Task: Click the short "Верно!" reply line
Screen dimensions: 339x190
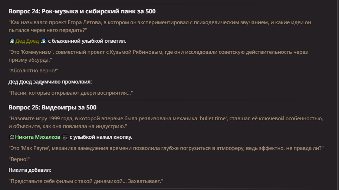Action: (19, 159)
